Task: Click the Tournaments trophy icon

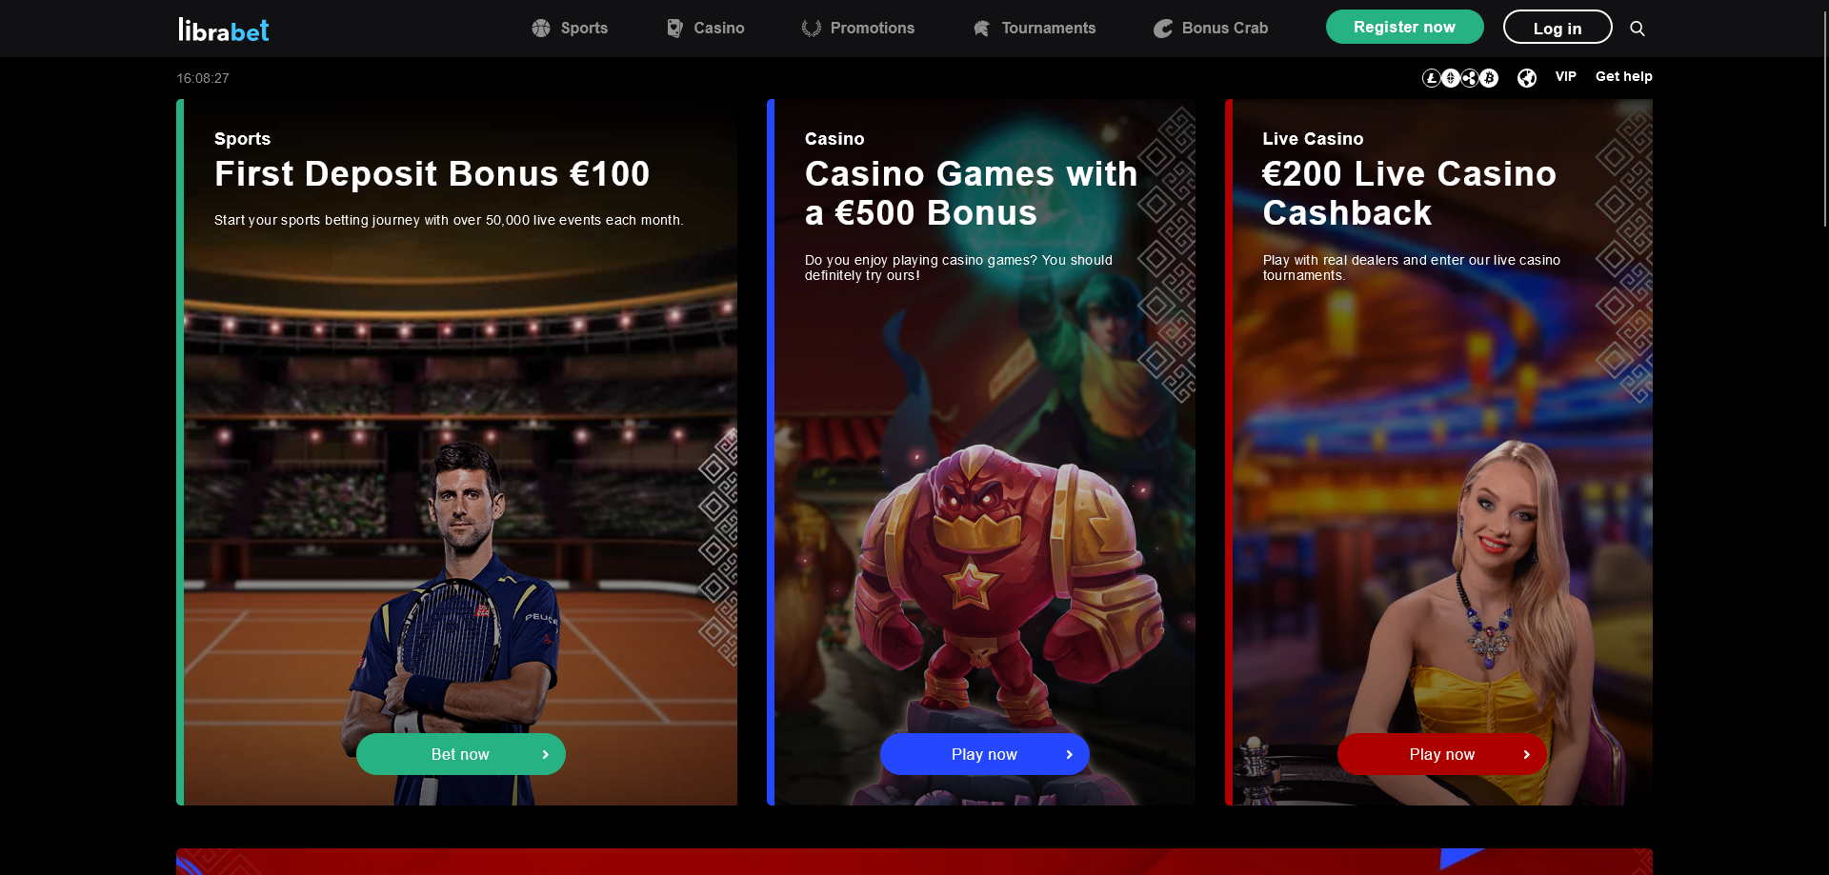Action: (x=981, y=29)
